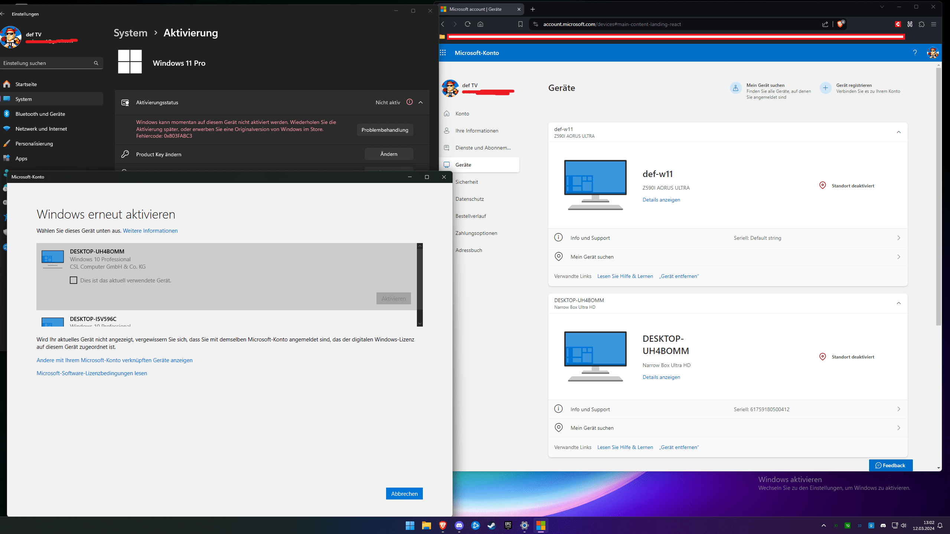Click the Gerät registrieren plus icon
Viewport: 950px width, 534px height.
pos(825,88)
